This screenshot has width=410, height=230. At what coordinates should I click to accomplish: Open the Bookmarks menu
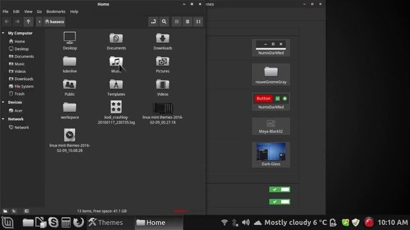click(x=56, y=11)
